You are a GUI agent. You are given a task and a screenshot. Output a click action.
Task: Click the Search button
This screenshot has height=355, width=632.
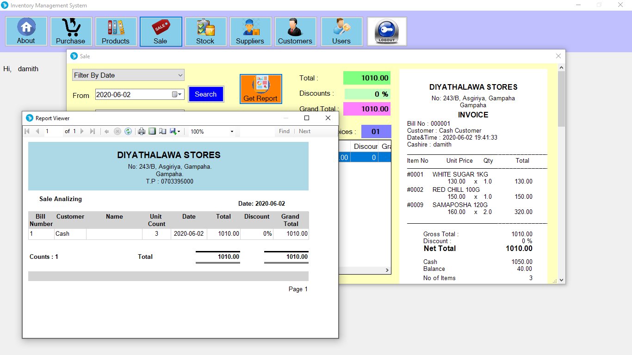click(205, 94)
